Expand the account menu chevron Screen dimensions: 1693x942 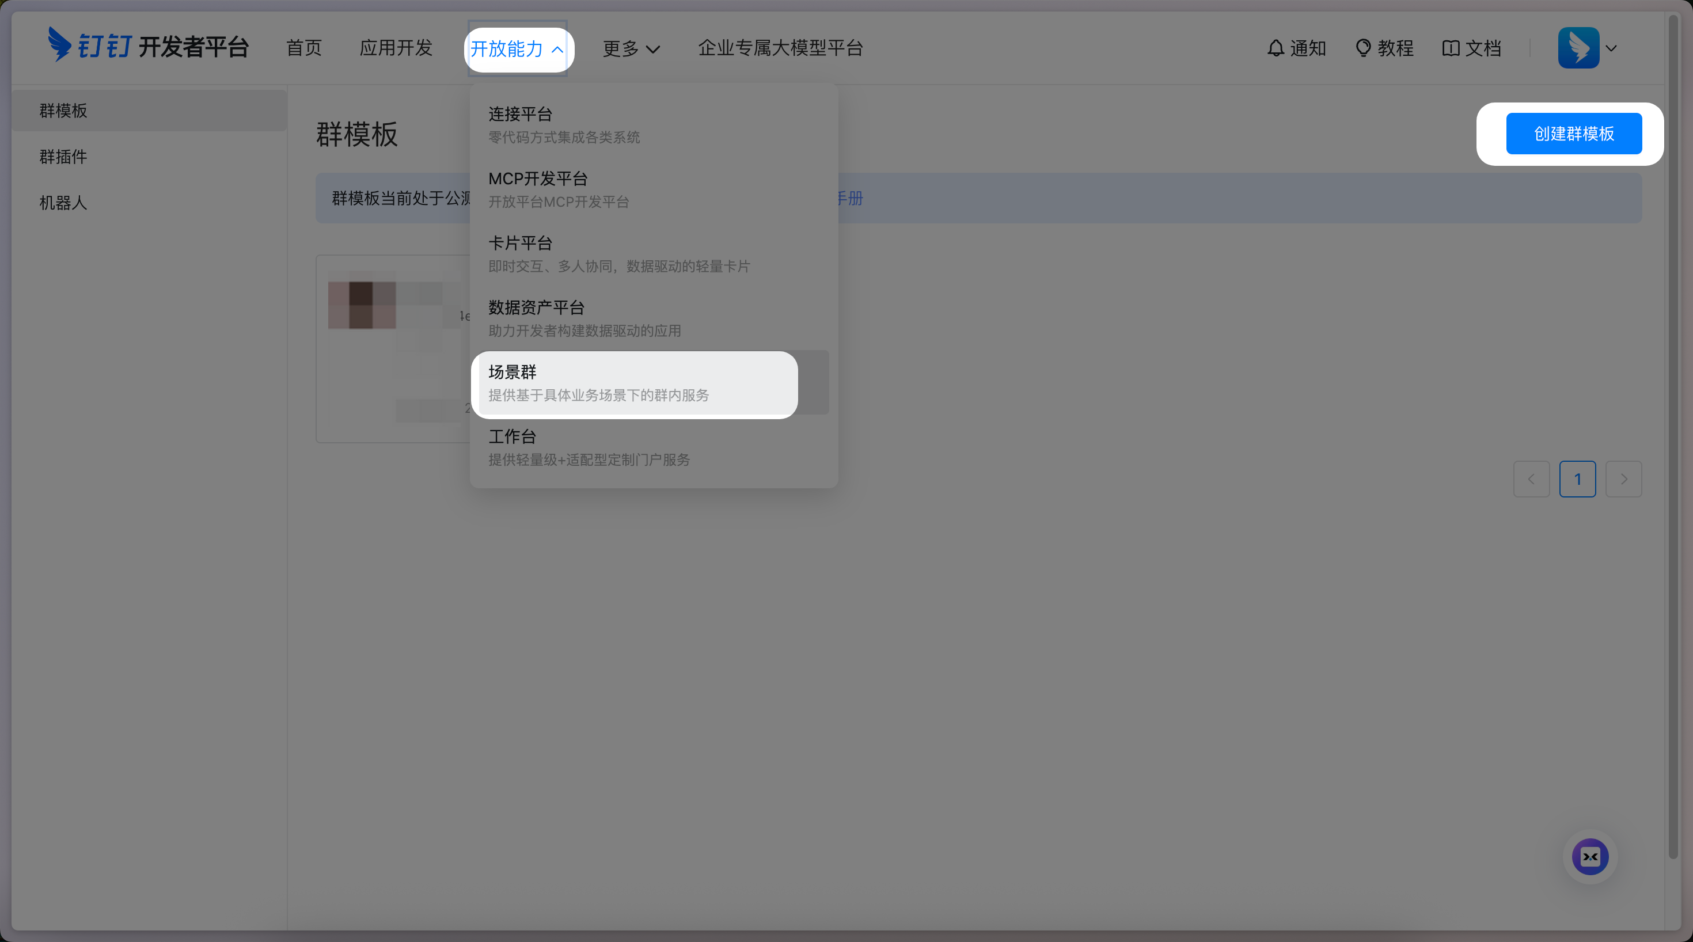1611,48
